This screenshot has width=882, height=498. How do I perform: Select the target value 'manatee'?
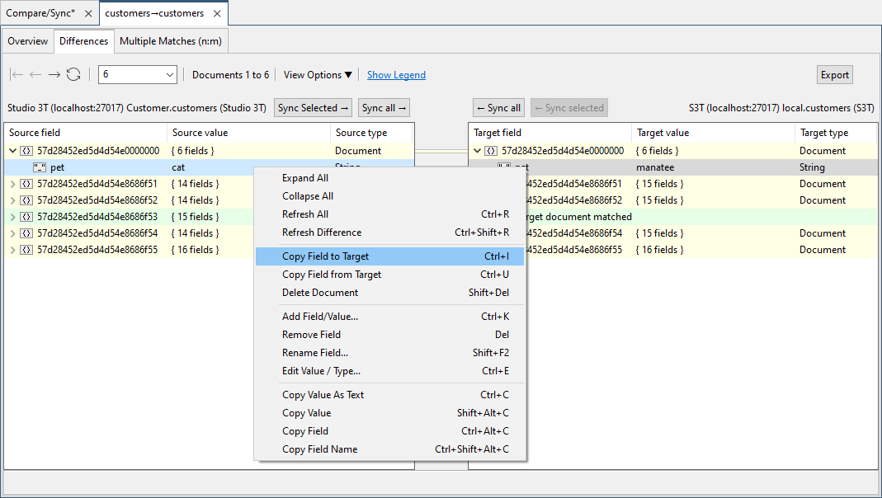click(655, 167)
